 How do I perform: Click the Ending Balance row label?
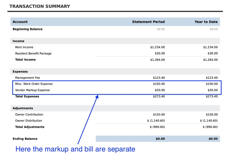pyautogui.click(x=25, y=139)
